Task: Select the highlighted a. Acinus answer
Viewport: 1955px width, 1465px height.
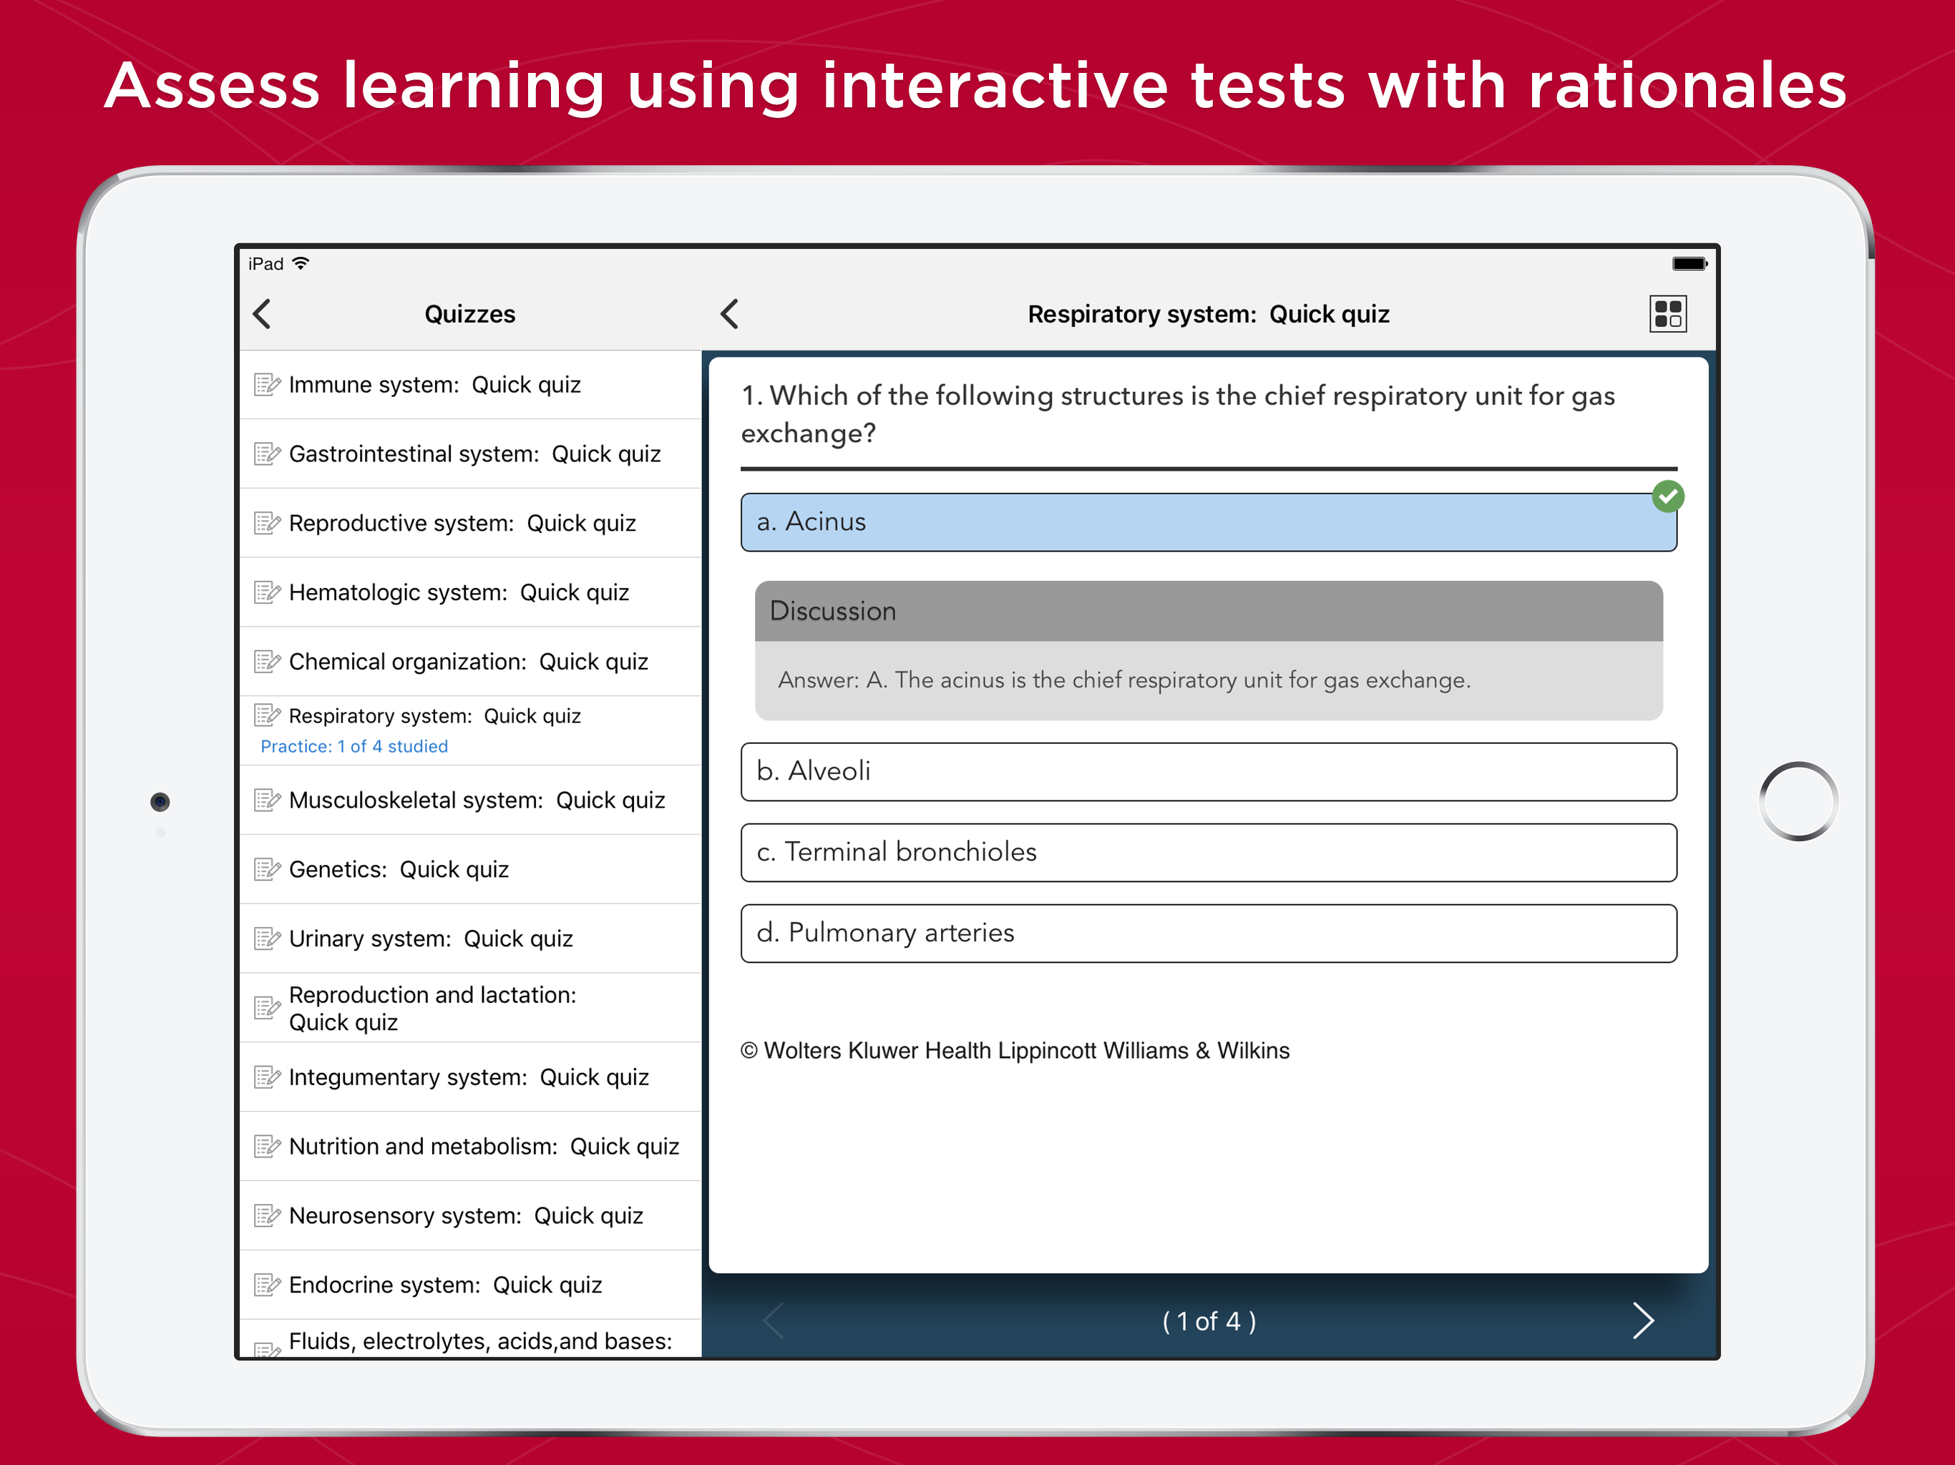Action: 1207,522
